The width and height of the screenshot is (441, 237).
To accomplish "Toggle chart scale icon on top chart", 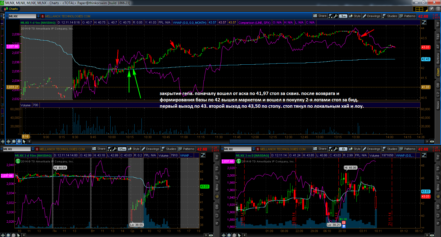I will click(424, 22).
